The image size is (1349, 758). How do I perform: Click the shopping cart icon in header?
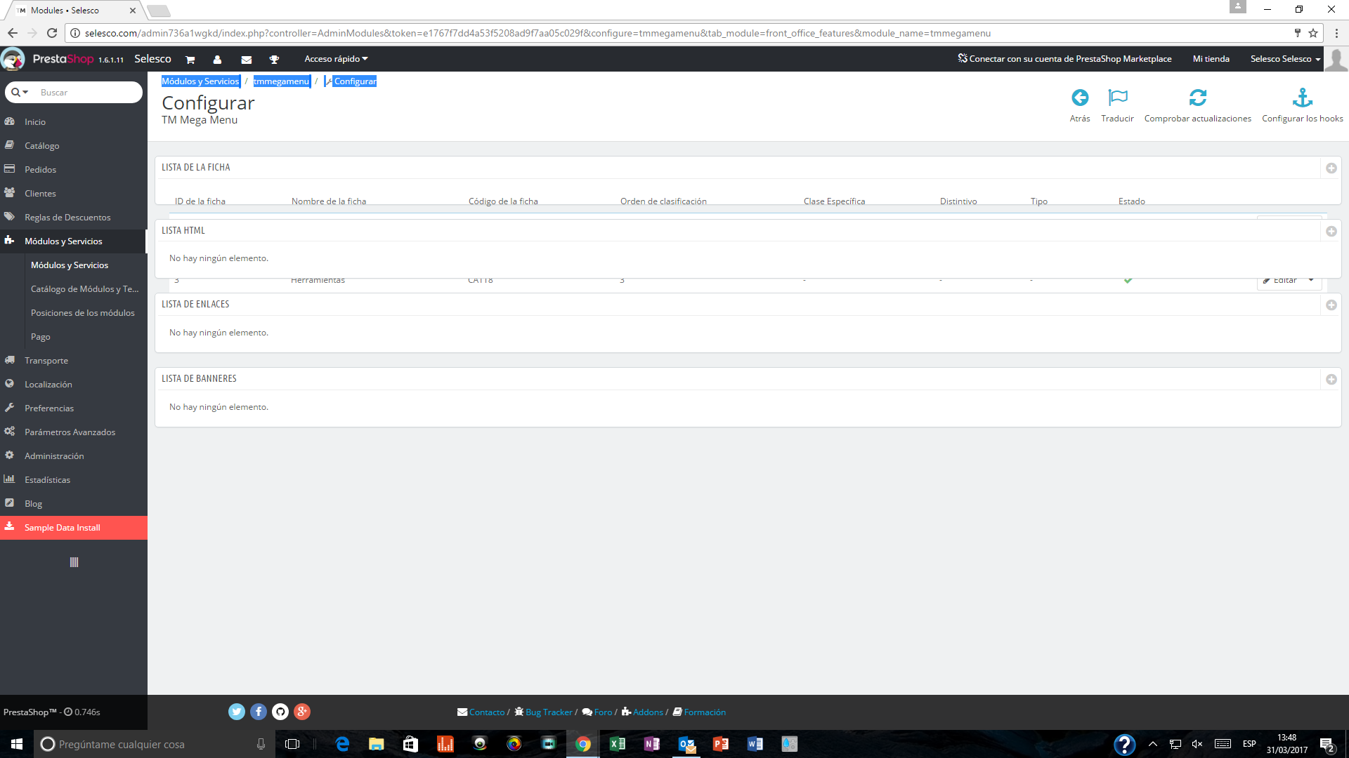[190, 60]
